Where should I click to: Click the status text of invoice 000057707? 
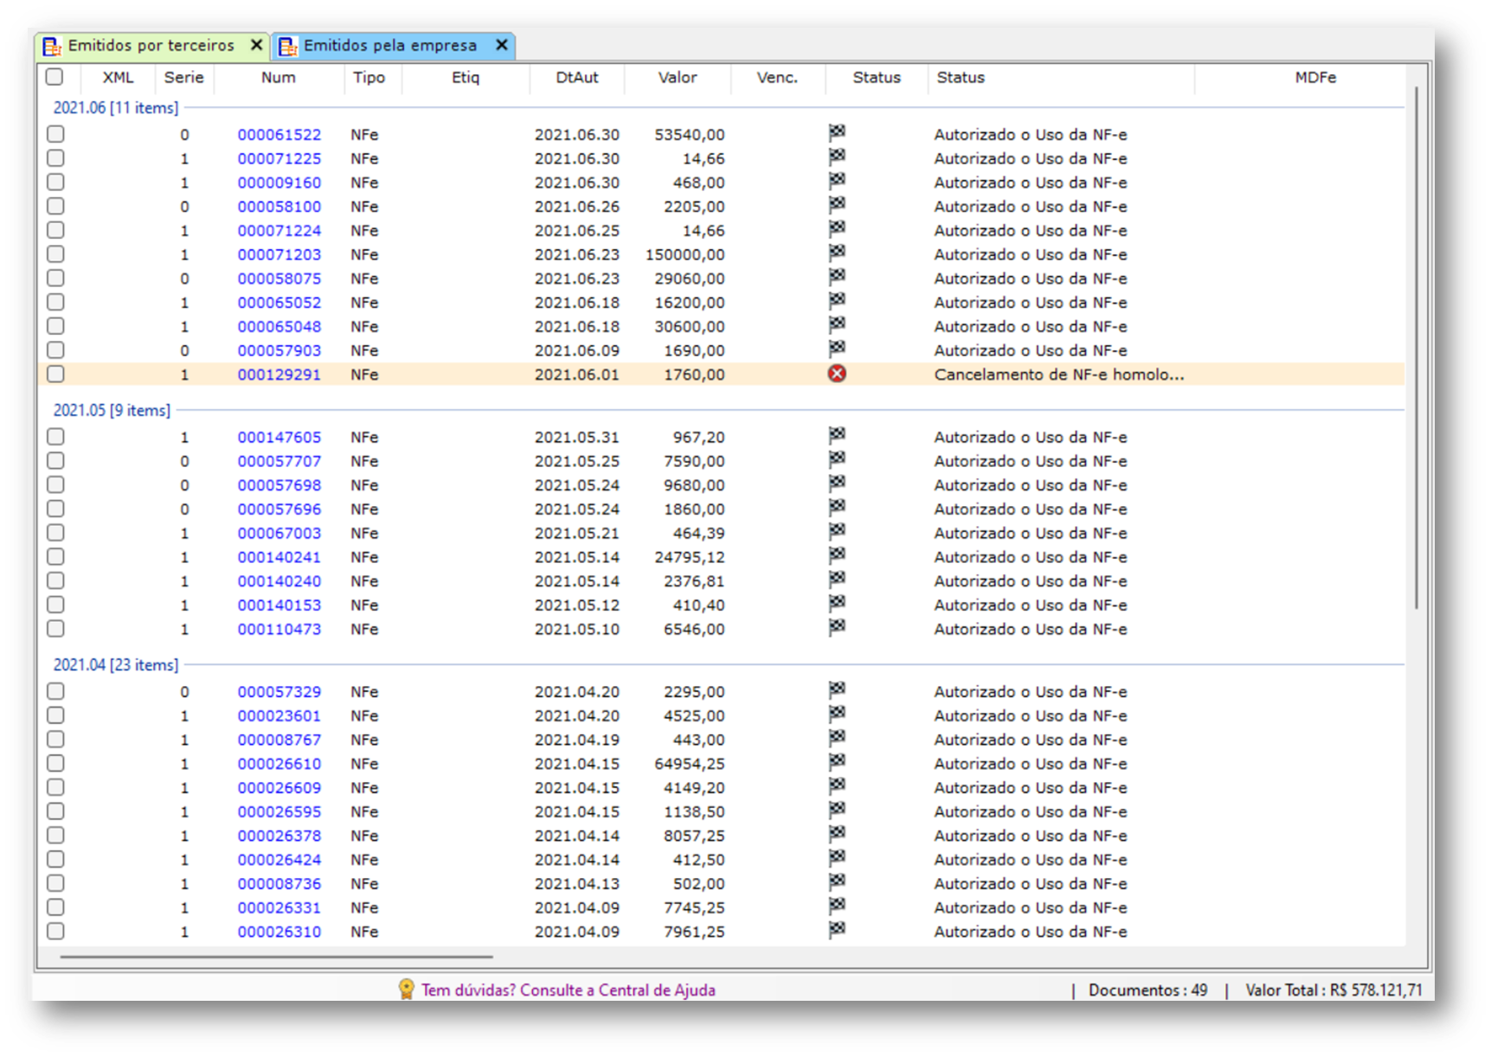[x=1031, y=462]
